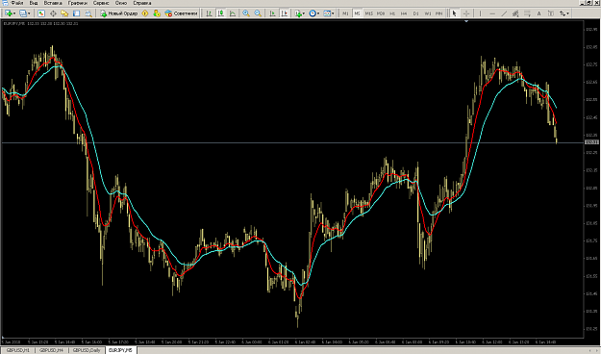Select the Arrows drawing tool
This screenshot has width=601, height=354.
563,13
